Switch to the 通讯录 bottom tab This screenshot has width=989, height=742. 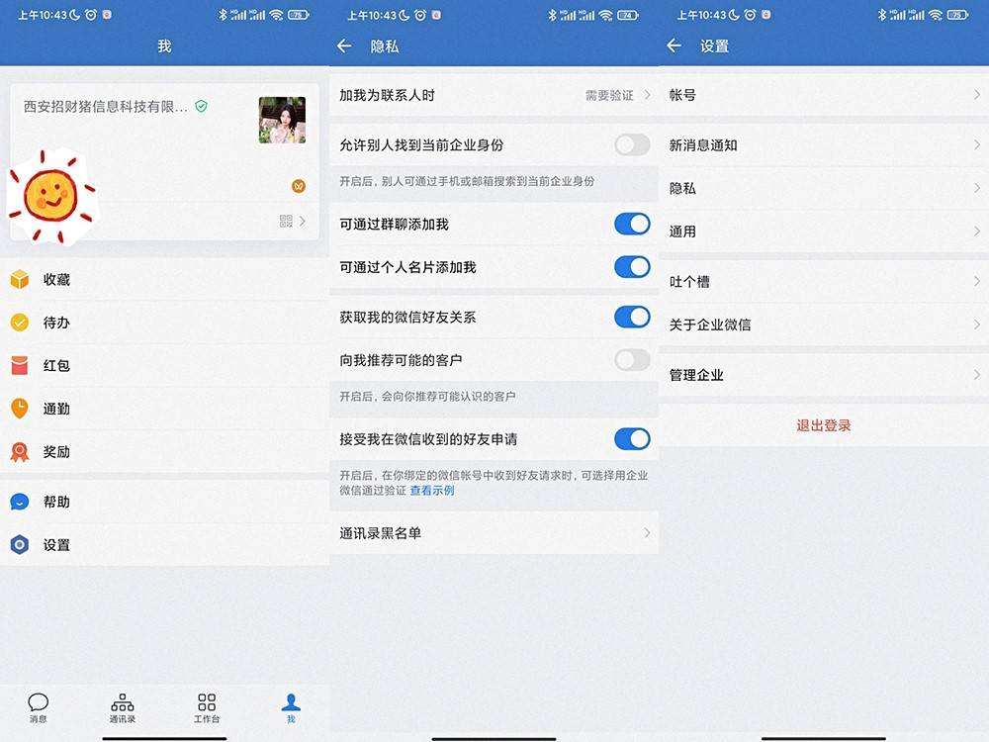(123, 707)
